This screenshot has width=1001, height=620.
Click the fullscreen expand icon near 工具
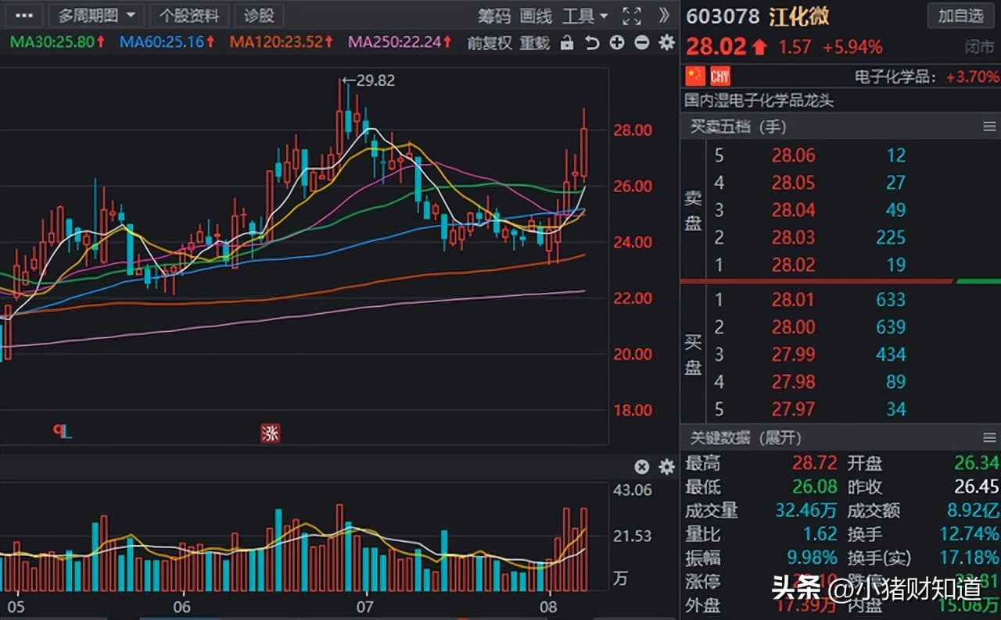click(630, 16)
